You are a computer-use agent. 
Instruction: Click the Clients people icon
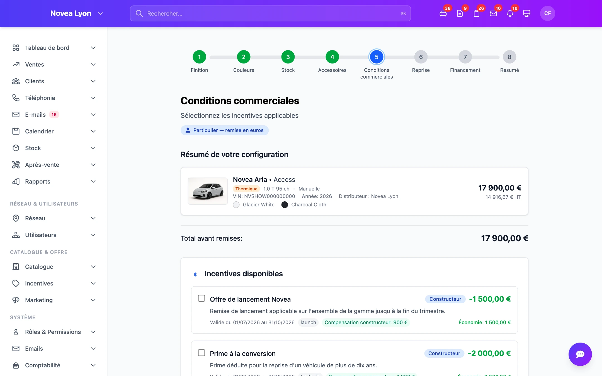[16, 81]
